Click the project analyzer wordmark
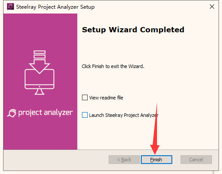222x174 pixels. click(x=45, y=113)
